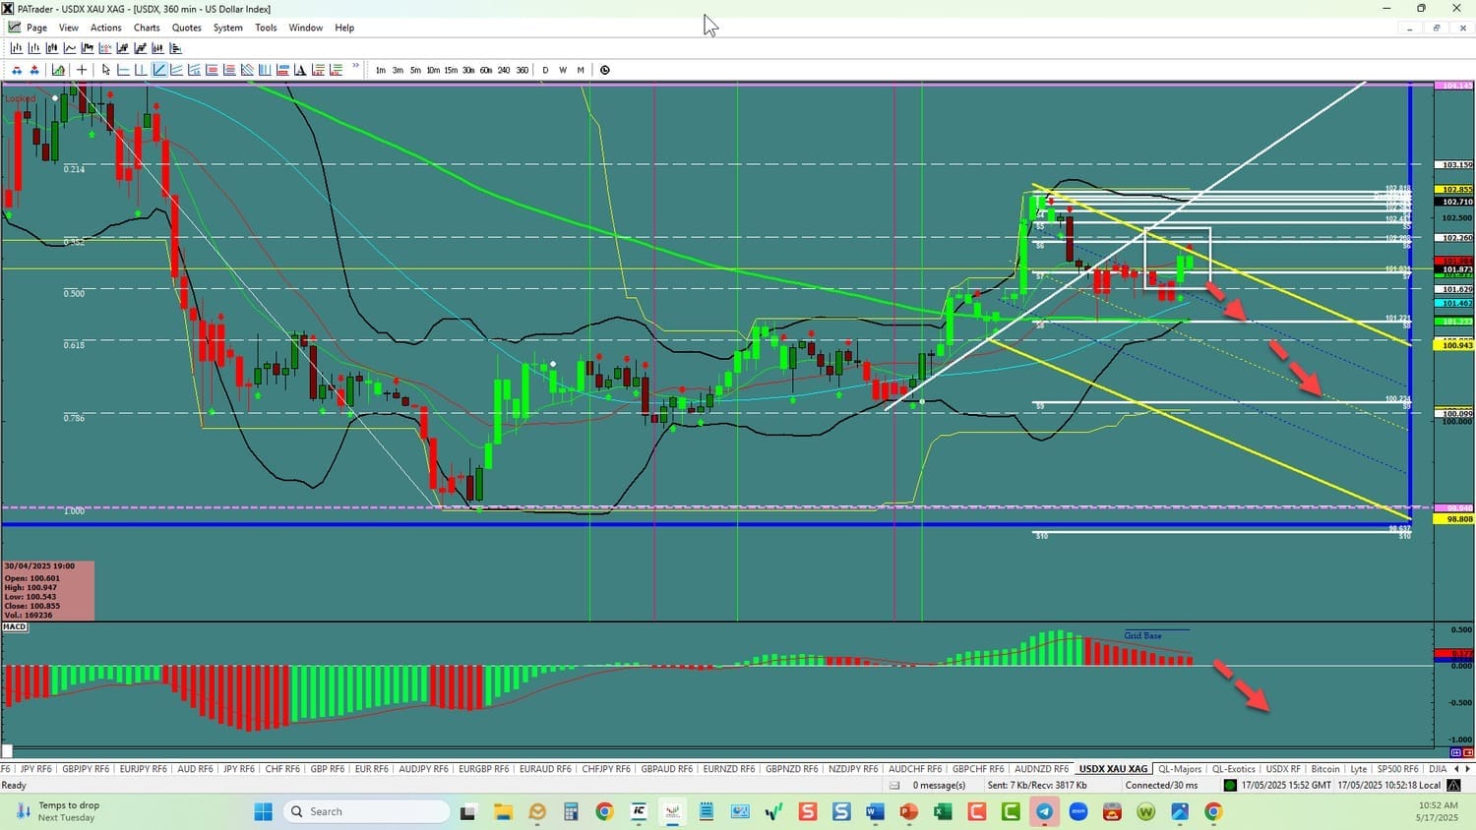Activate the crosshair cursor tool
This screenshot has height=830, width=1476.
(x=82, y=70)
